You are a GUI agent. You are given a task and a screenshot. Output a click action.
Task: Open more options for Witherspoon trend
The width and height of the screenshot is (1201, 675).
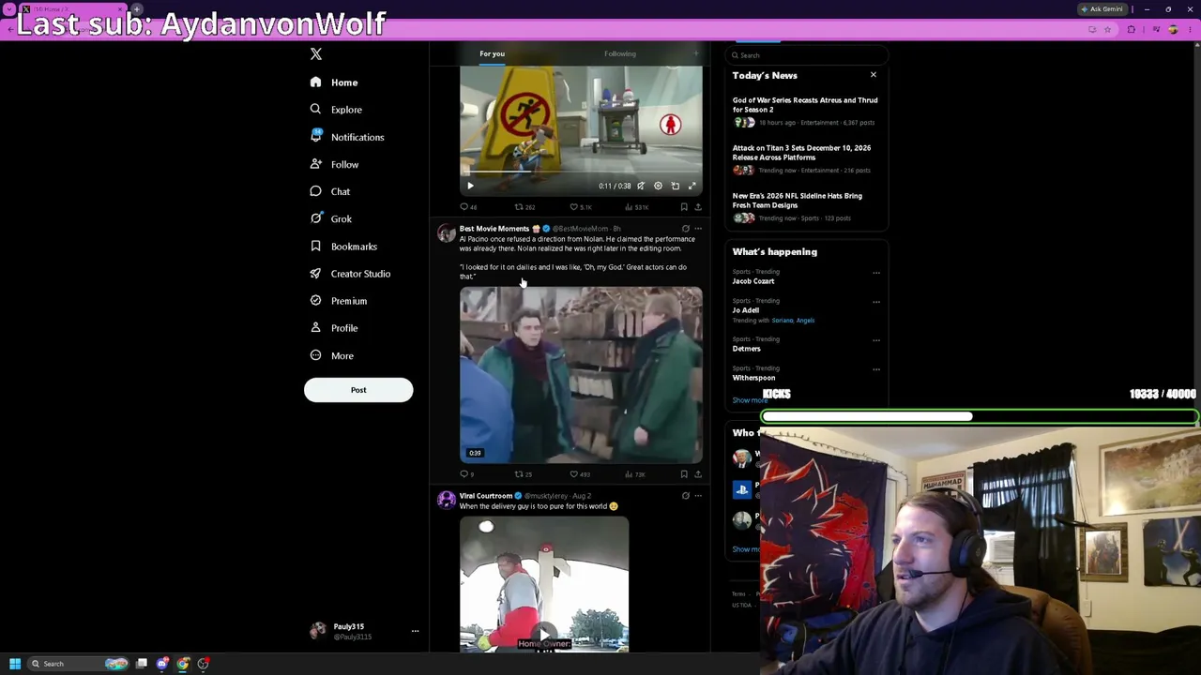click(876, 369)
